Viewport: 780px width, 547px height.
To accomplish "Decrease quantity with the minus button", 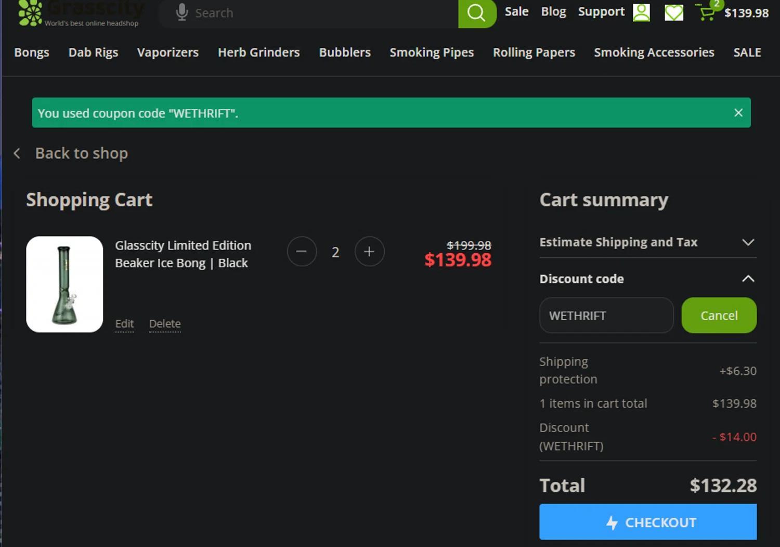I will (x=302, y=252).
